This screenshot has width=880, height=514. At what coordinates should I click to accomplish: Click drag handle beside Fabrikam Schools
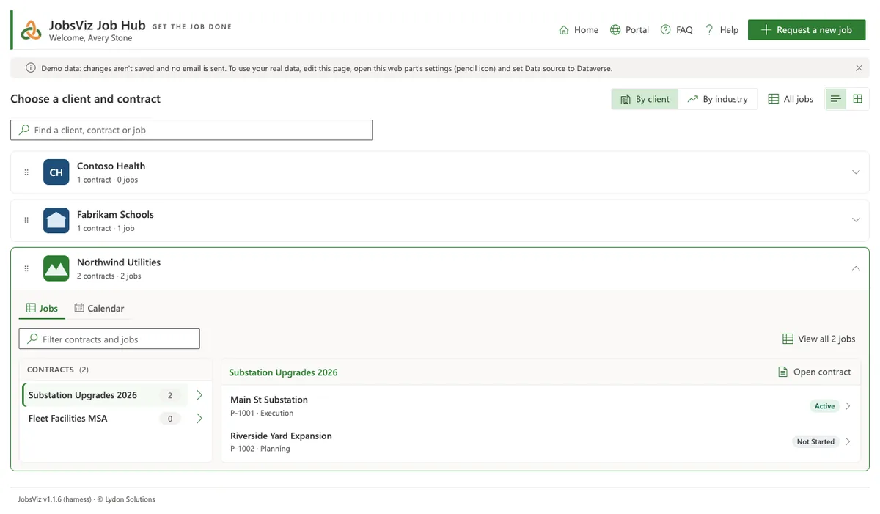26,220
